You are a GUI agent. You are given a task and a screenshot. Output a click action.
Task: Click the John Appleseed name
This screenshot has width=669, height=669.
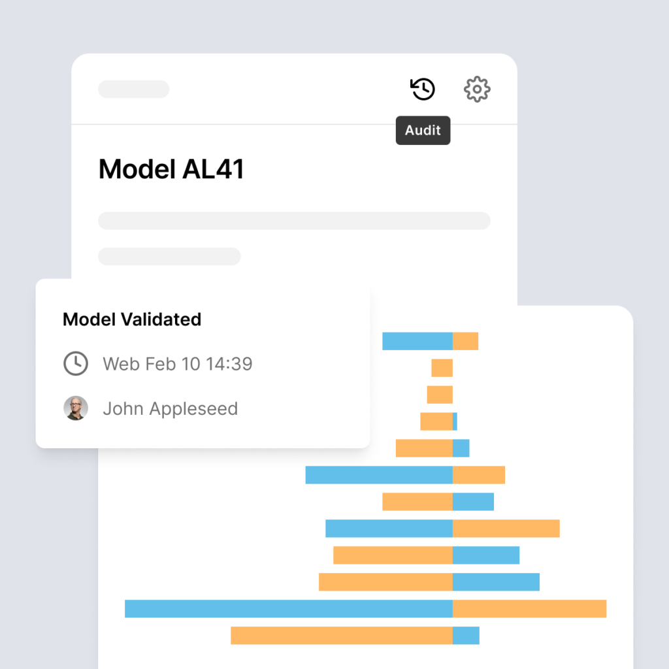[171, 409]
